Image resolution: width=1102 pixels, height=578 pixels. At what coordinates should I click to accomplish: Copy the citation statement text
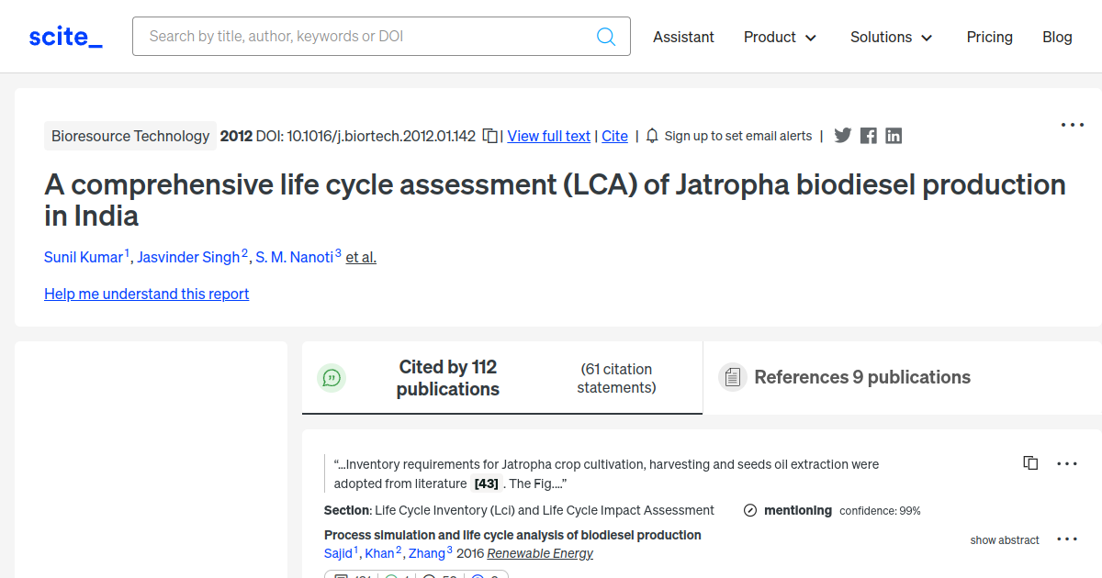point(1029,462)
